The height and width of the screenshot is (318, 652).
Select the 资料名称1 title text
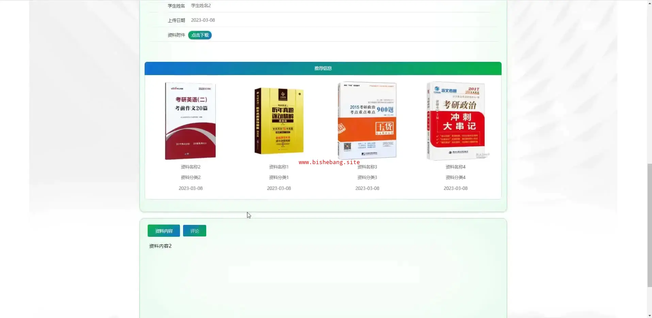click(x=279, y=167)
